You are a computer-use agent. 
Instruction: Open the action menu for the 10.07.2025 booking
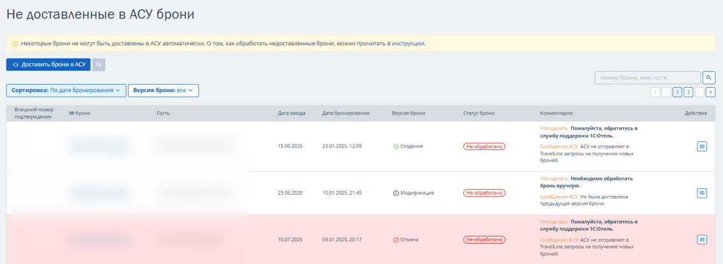tap(702, 240)
